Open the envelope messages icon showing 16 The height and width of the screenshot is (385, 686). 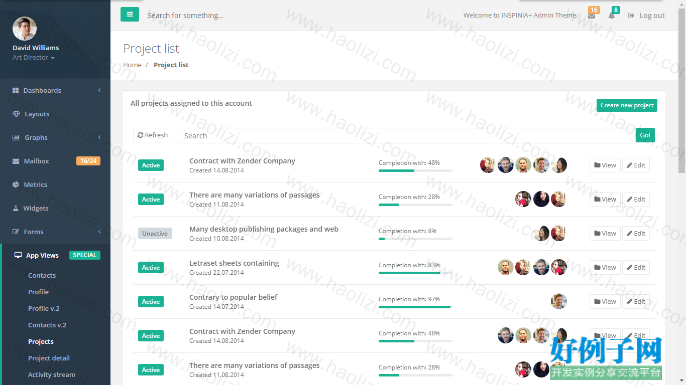(592, 16)
